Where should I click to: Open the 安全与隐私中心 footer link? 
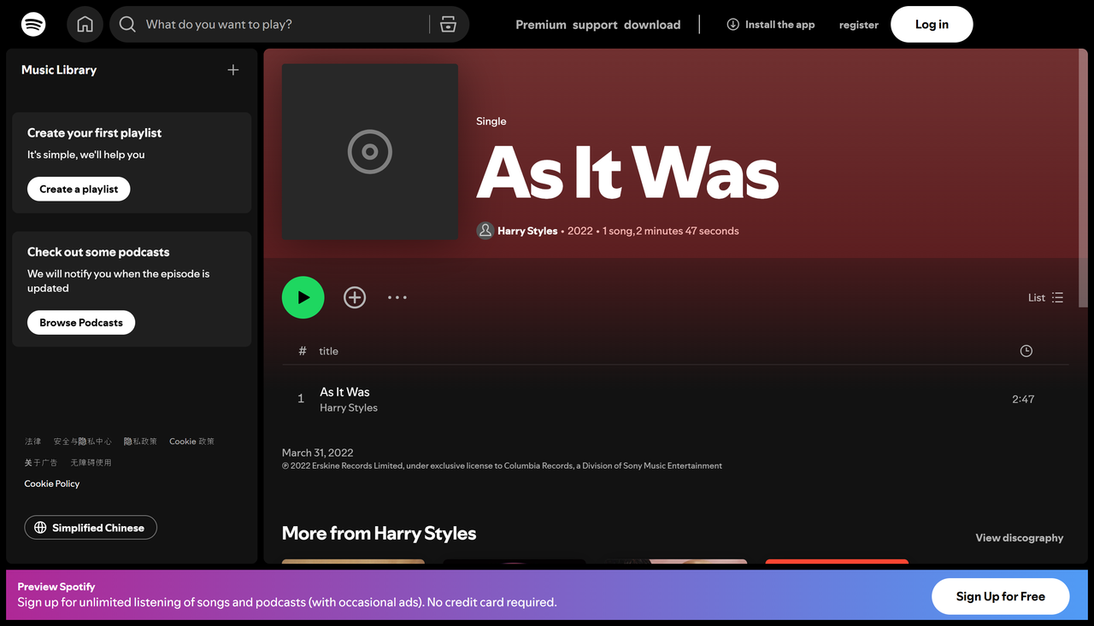tap(83, 442)
